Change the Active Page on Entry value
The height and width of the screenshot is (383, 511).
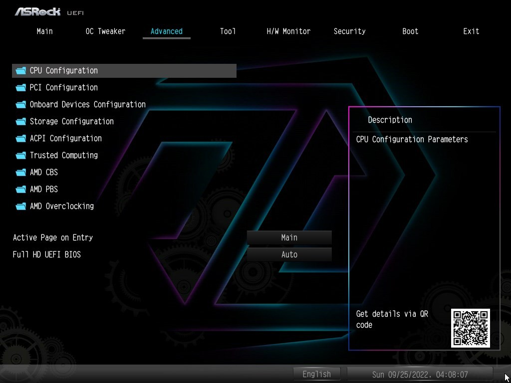[289, 238]
